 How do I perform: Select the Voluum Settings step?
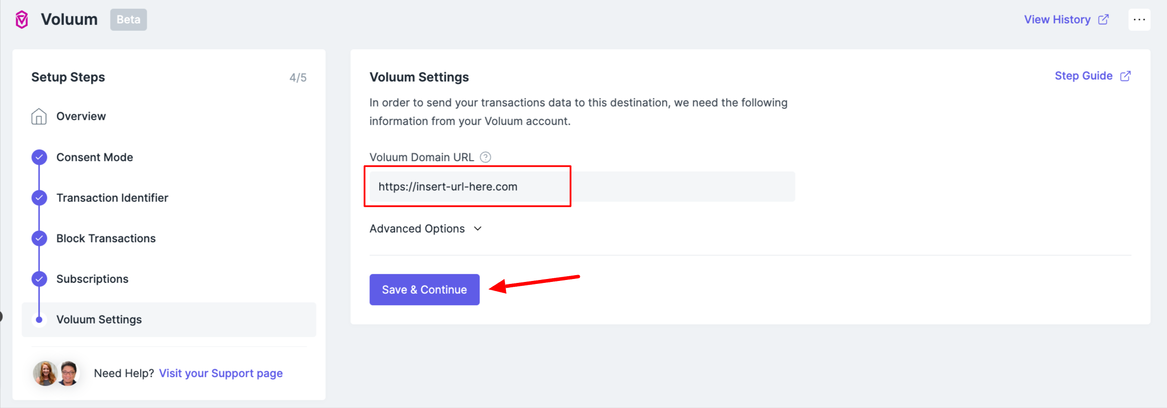tap(99, 320)
